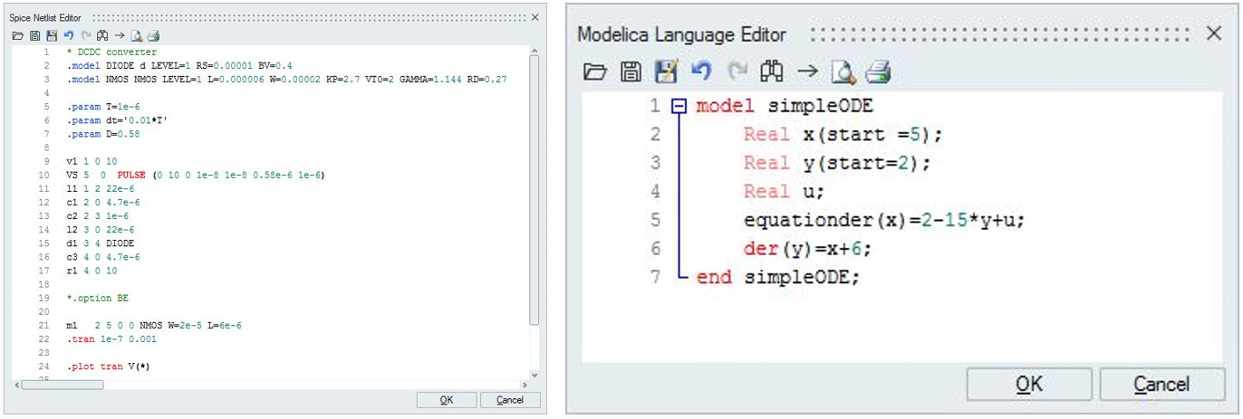This screenshot has width=1243, height=419.
Task: Cancel the Spice Netlist Editor dialog
Action: (x=510, y=400)
